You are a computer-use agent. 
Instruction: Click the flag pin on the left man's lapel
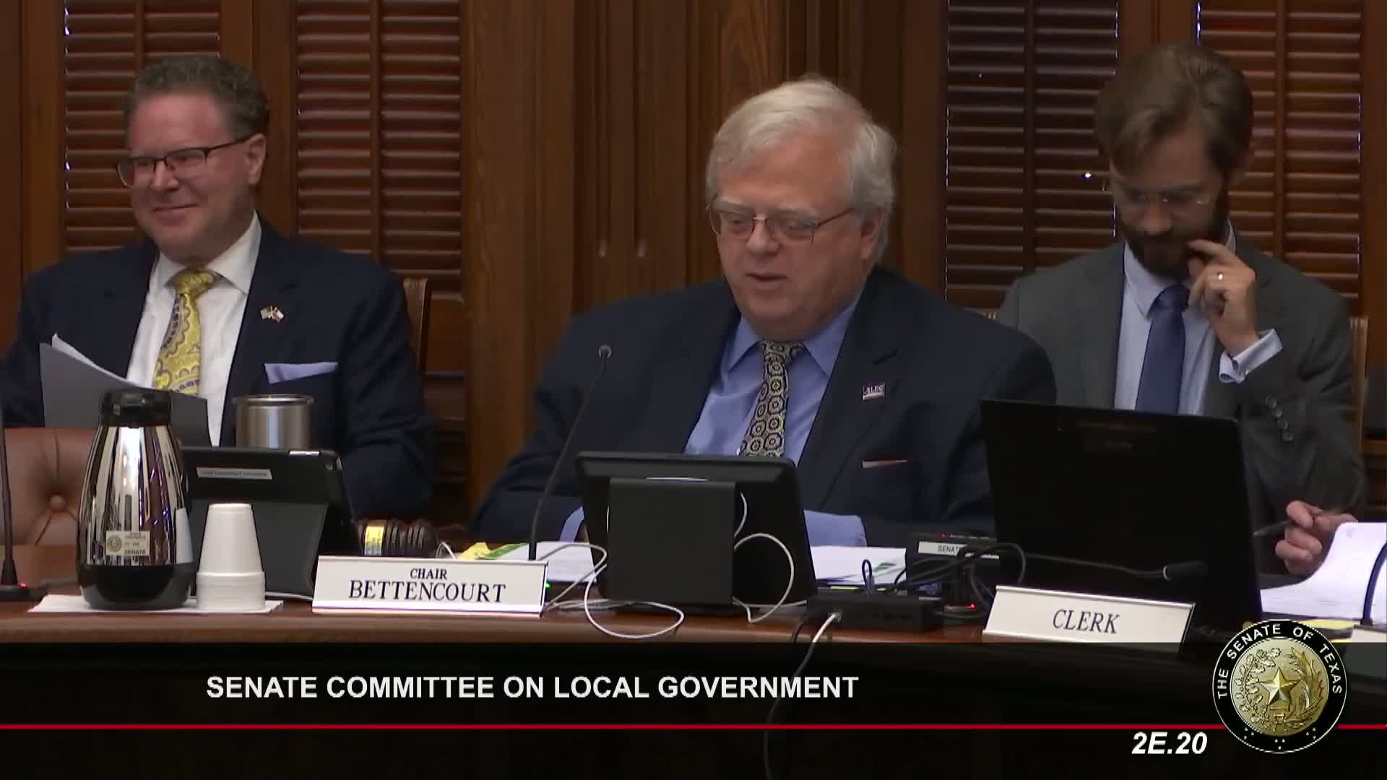pos(273,313)
